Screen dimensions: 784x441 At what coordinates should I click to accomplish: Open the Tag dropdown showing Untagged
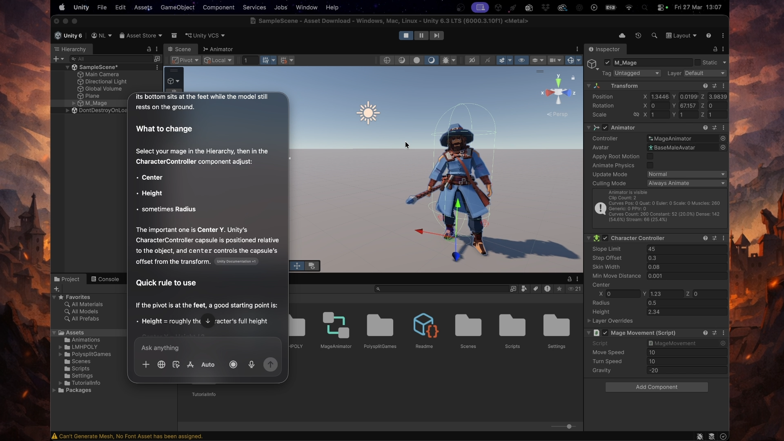637,73
